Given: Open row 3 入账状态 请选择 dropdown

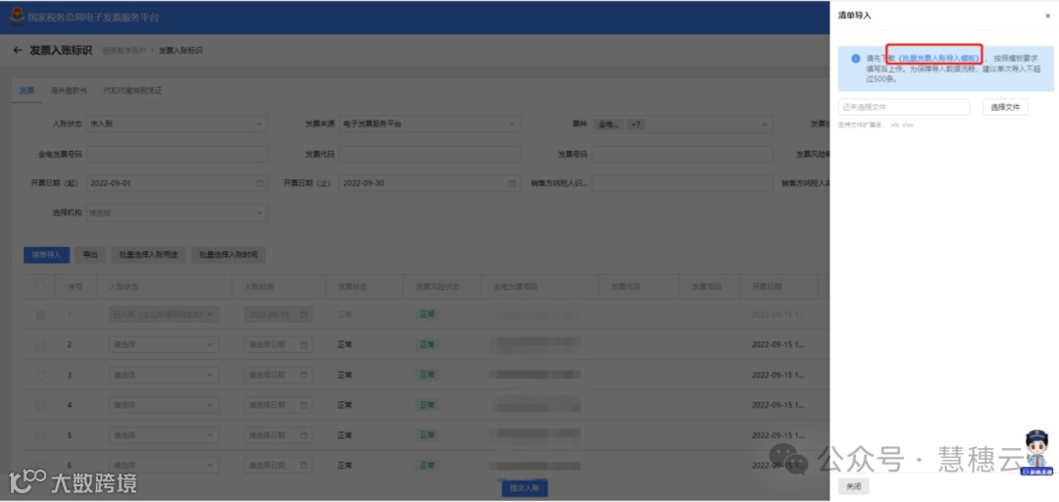Looking at the screenshot, I should pos(164,375).
